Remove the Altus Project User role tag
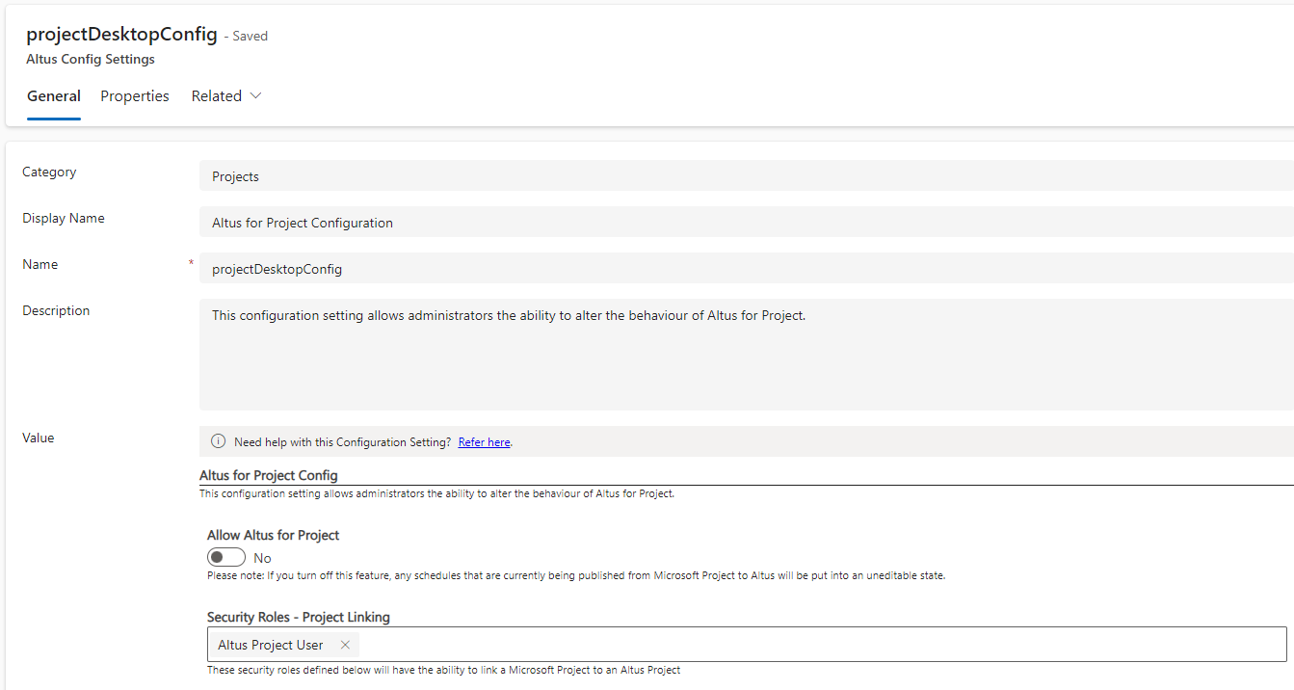1294x690 pixels. coord(345,645)
